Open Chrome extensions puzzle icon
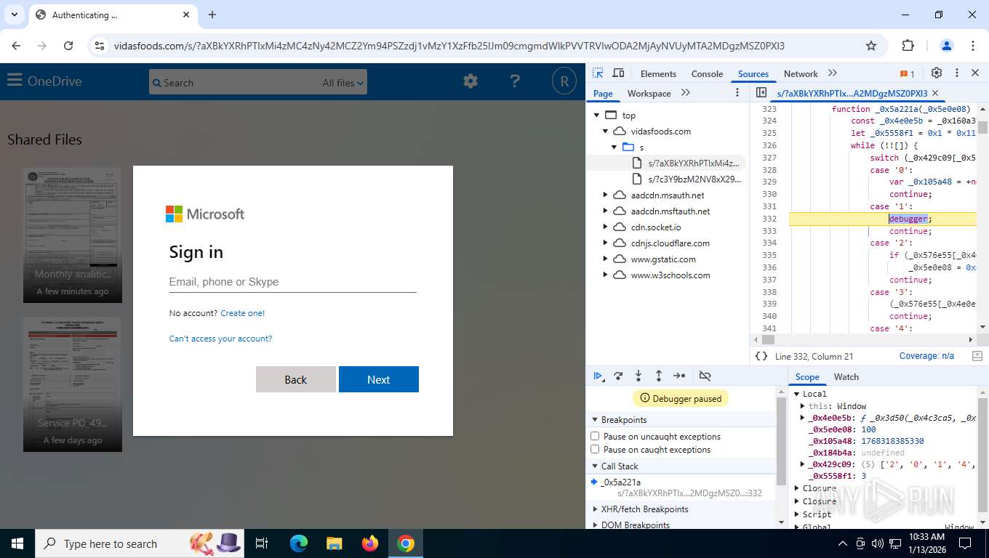 [908, 46]
